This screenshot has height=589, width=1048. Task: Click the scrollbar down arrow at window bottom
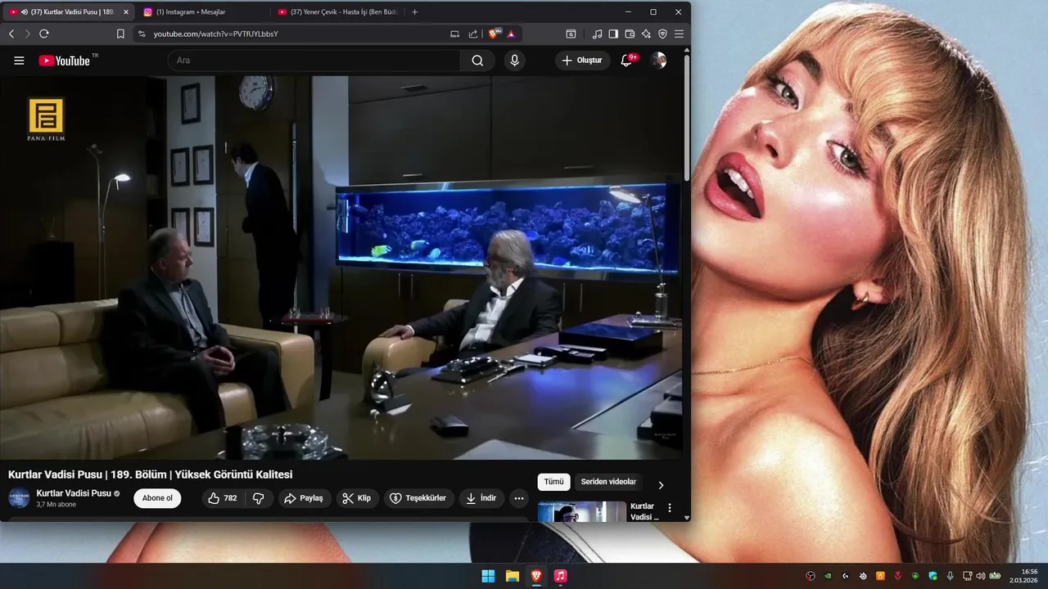point(687,517)
